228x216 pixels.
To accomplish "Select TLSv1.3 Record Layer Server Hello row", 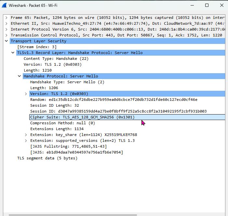I will 121,53.
